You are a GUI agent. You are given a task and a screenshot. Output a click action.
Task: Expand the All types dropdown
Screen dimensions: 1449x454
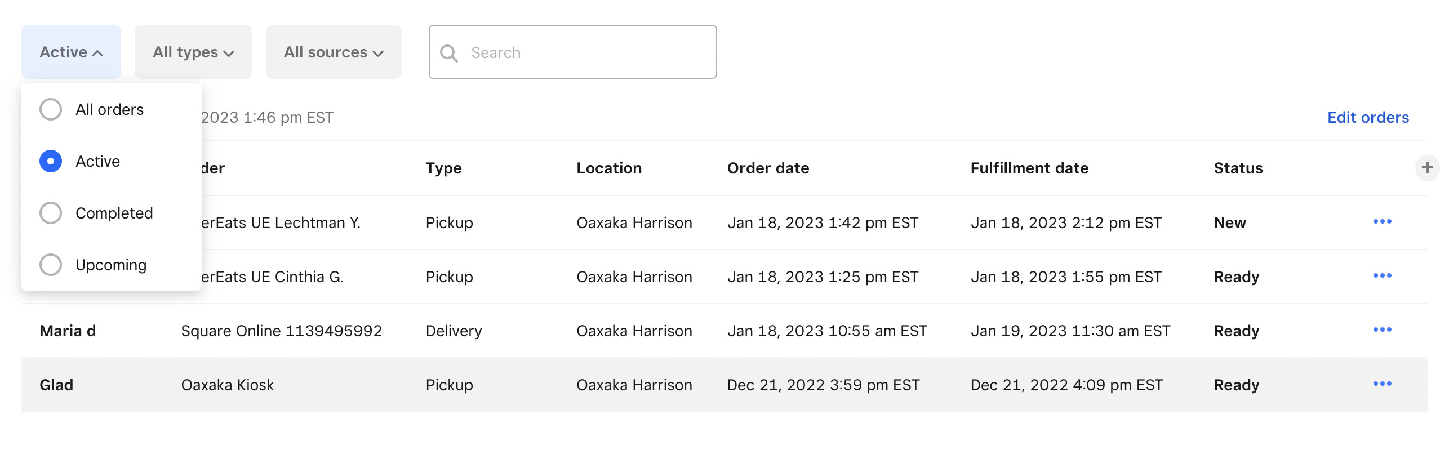pos(193,52)
